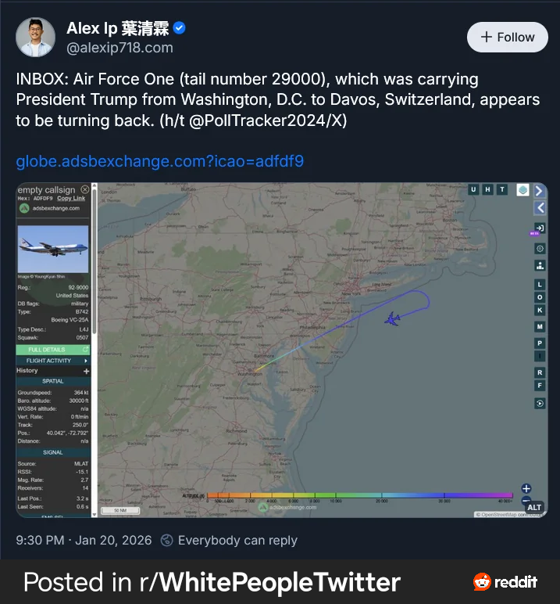560x604 pixels.
Task: Open the FLIGHT ACTIVITY menu item
Action: coord(53,361)
